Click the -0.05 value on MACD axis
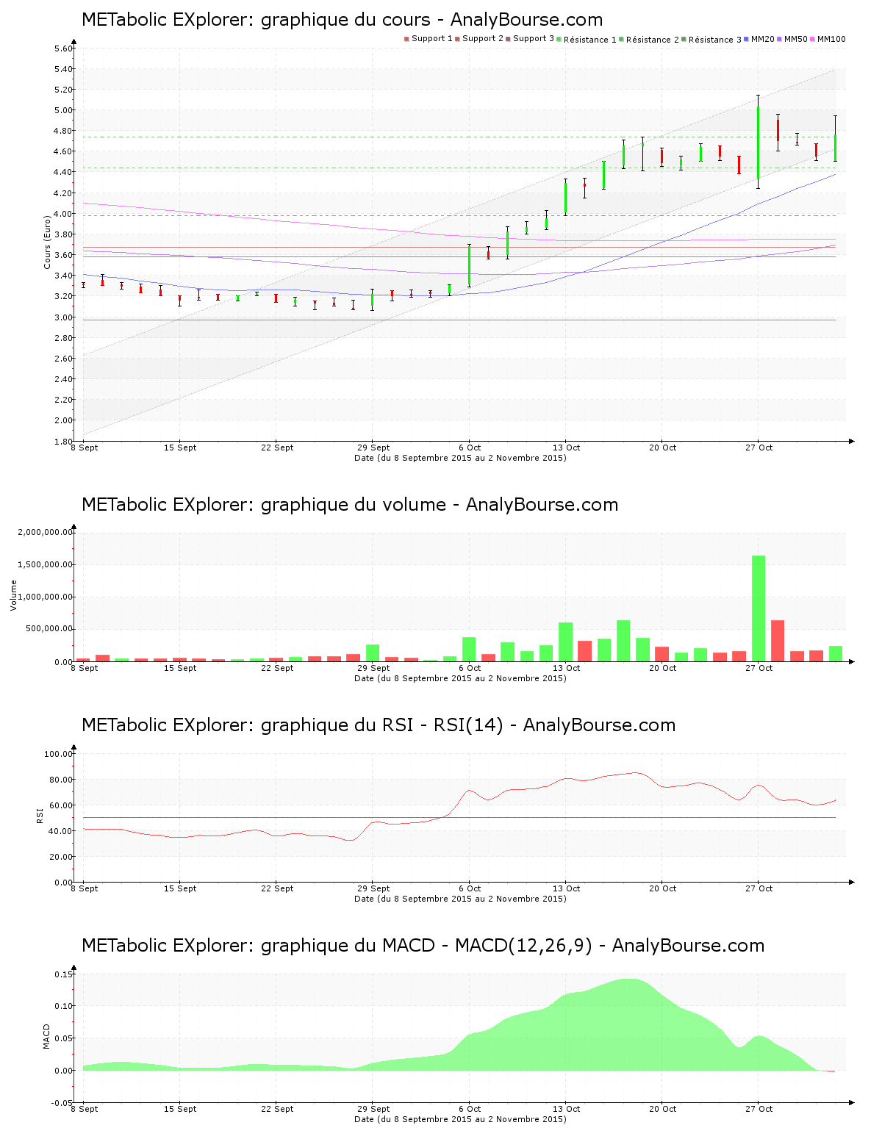The width and height of the screenshot is (882, 1139). coord(62,1102)
